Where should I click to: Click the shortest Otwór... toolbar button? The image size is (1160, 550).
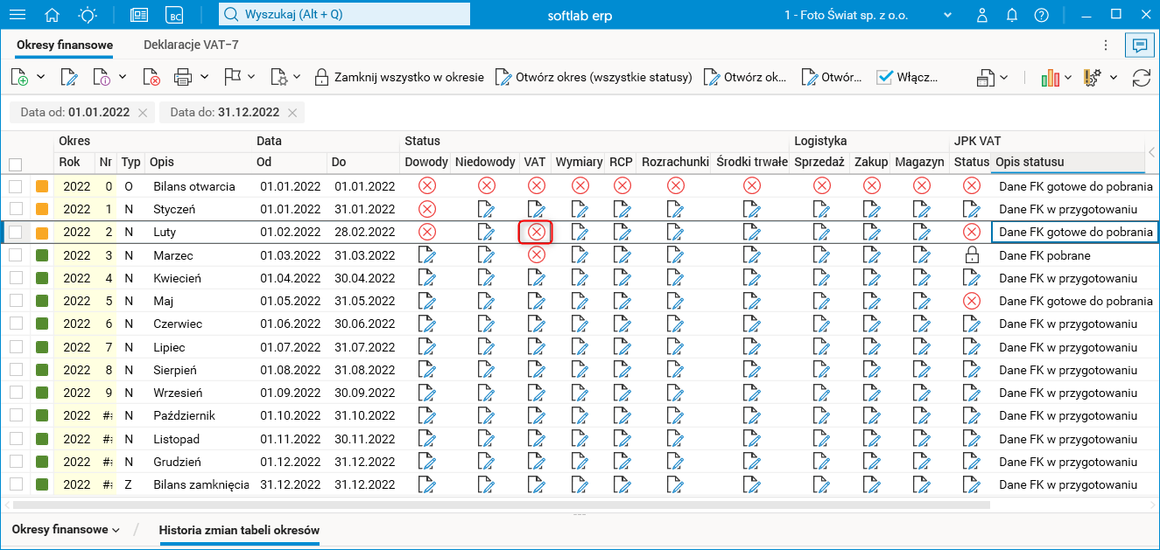[832, 77]
